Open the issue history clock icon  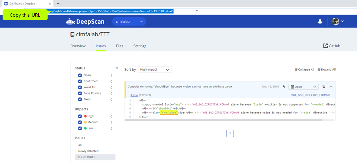(324, 87)
